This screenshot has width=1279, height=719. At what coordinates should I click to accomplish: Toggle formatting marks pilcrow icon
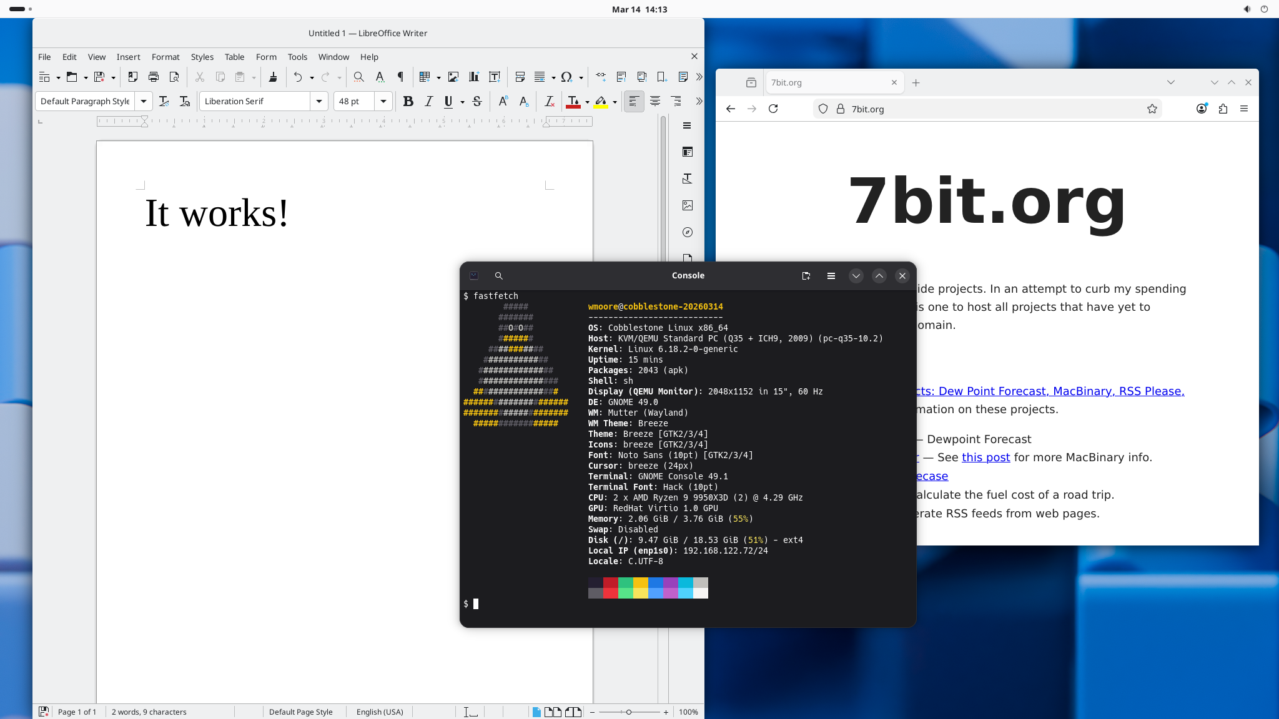pos(400,77)
